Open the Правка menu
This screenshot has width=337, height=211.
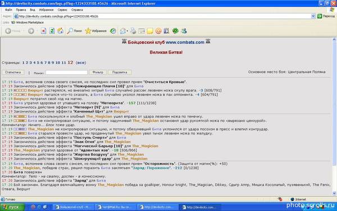[x=21, y=10]
